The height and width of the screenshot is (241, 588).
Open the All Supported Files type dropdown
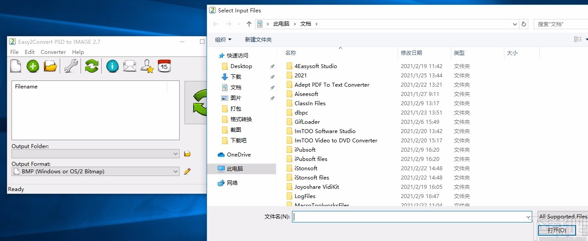tap(563, 217)
